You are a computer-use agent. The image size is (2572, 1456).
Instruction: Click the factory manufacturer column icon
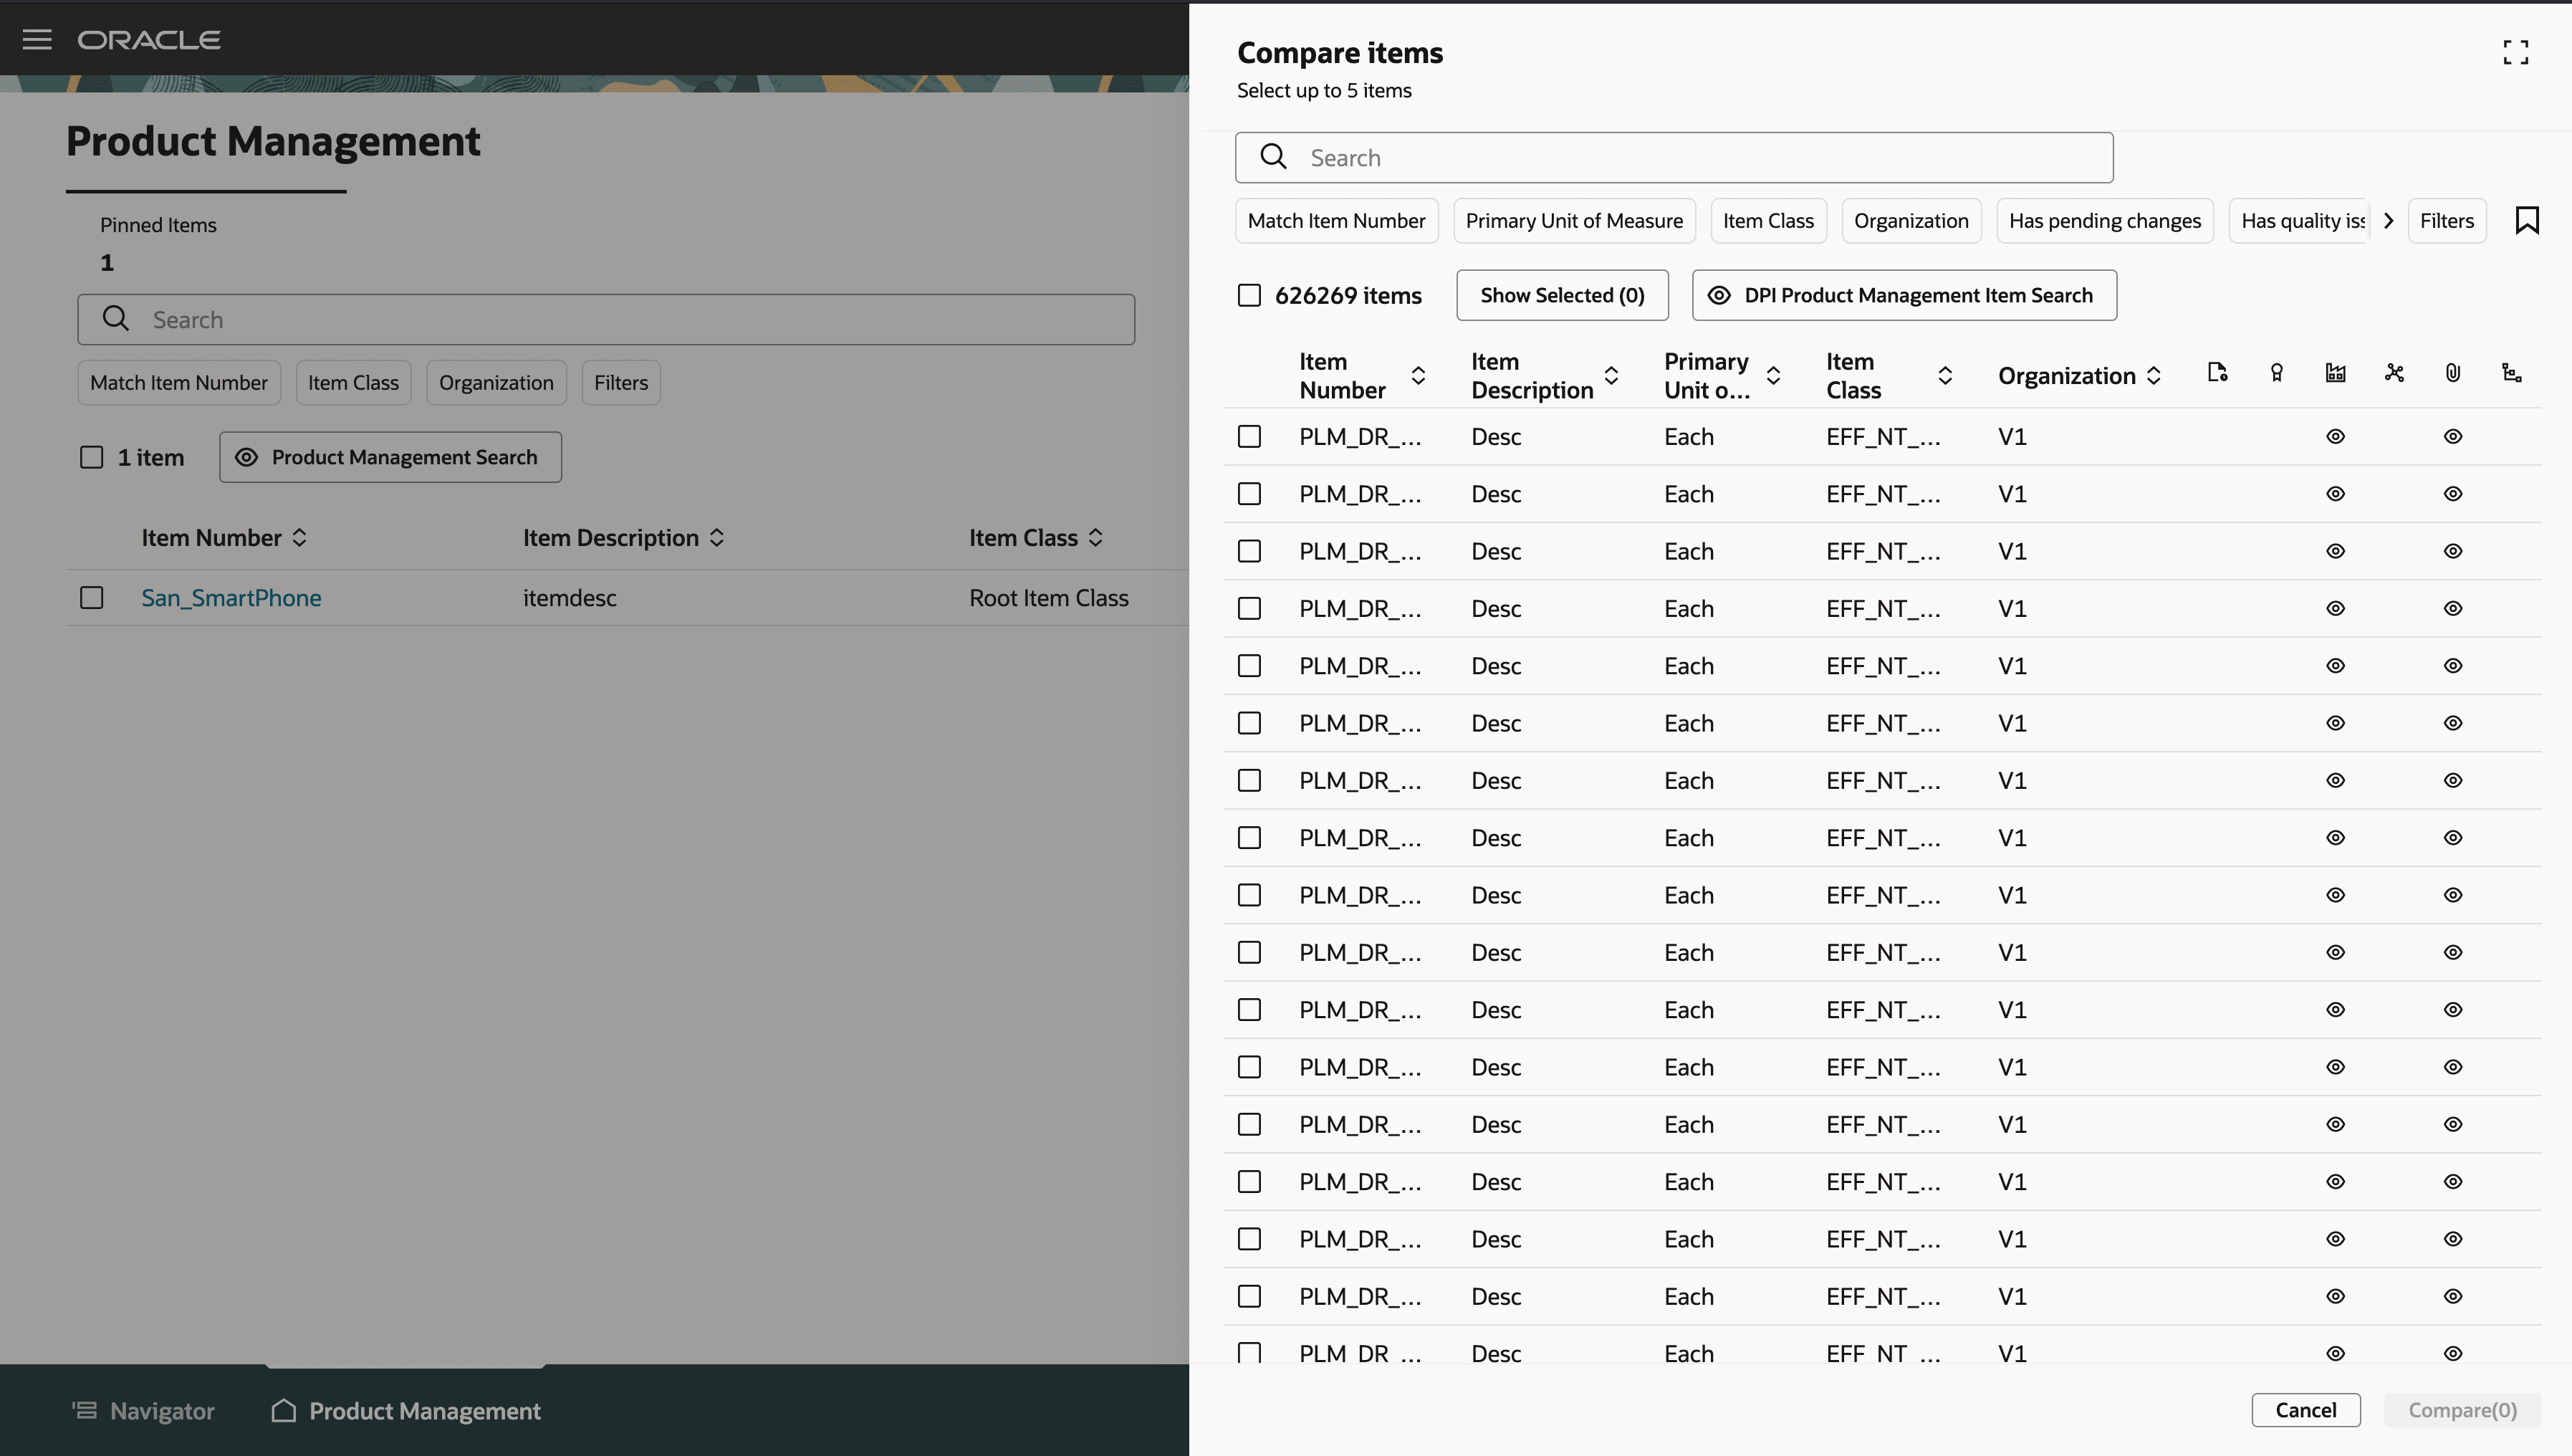2335,373
